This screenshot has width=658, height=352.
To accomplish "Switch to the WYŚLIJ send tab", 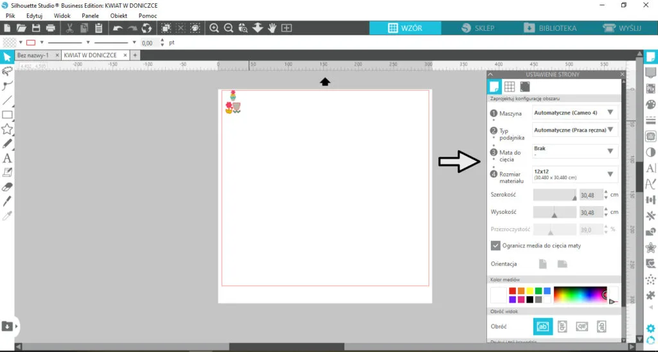I will pos(622,28).
